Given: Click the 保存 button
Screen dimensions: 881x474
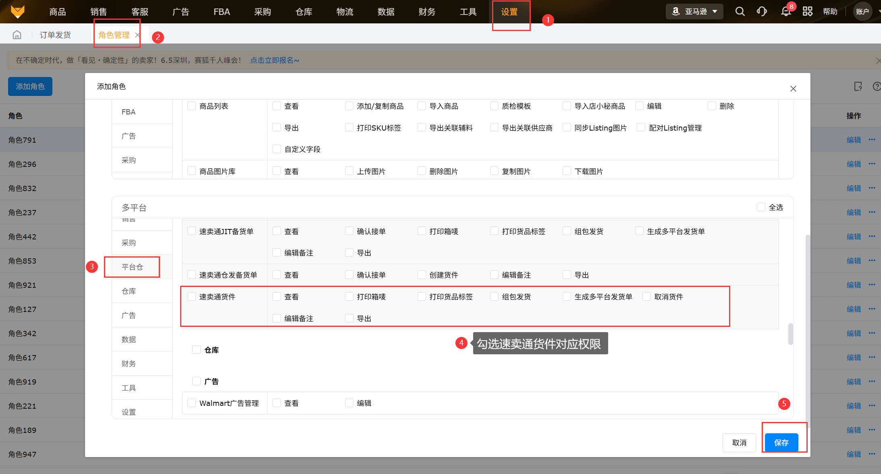Looking at the screenshot, I should click(x=781, y=443).
